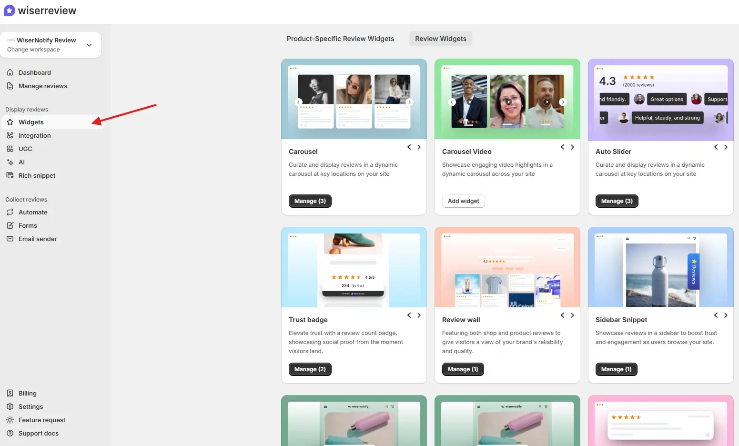Click the Widgets star icon in sidebar
This screenshot has width=739, height=446.
(x=10, y=122)
